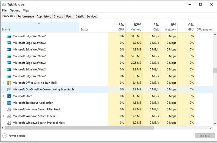Viewport: 217px width, 143px height.
Task: Click the Windows Search Filter Host icon
Action: (9, 110)
